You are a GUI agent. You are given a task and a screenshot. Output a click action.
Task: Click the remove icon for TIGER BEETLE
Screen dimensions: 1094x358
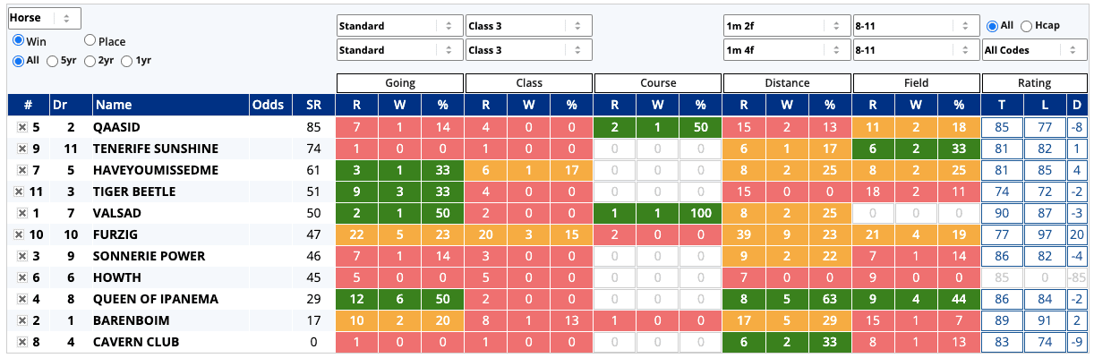18,192
